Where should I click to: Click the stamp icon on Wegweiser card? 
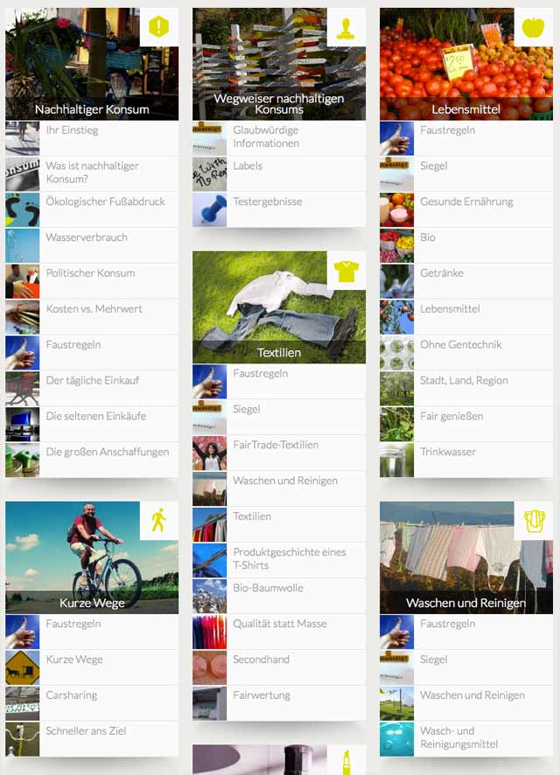pyautogui.click(x=346, y=26)
